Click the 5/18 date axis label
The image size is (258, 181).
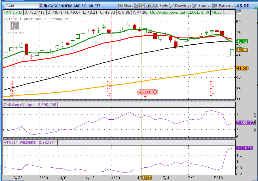(218, 178)
